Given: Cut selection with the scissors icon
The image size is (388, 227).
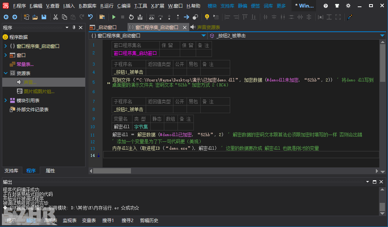Looking at the screenshot, I should 55,17.
